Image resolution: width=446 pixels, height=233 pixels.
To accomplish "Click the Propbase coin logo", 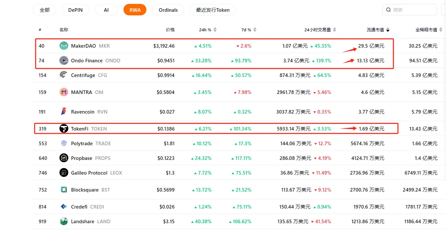I will coord(64,158).
